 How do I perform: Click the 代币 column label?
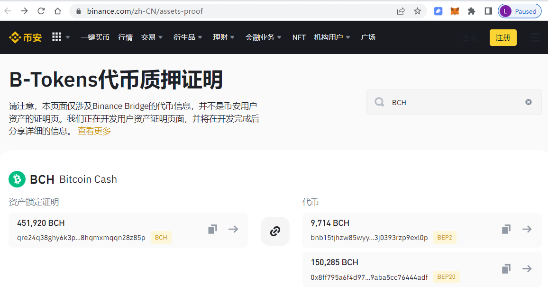click(x=311, y=202)
